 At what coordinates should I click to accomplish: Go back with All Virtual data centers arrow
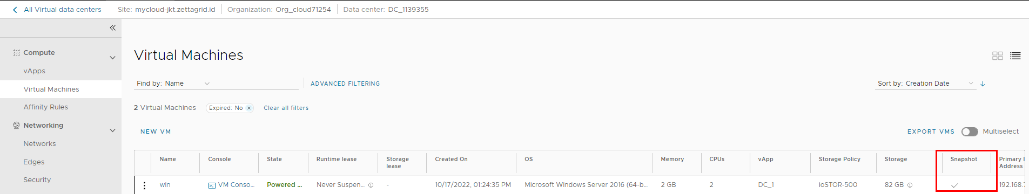tap(15, 10)
